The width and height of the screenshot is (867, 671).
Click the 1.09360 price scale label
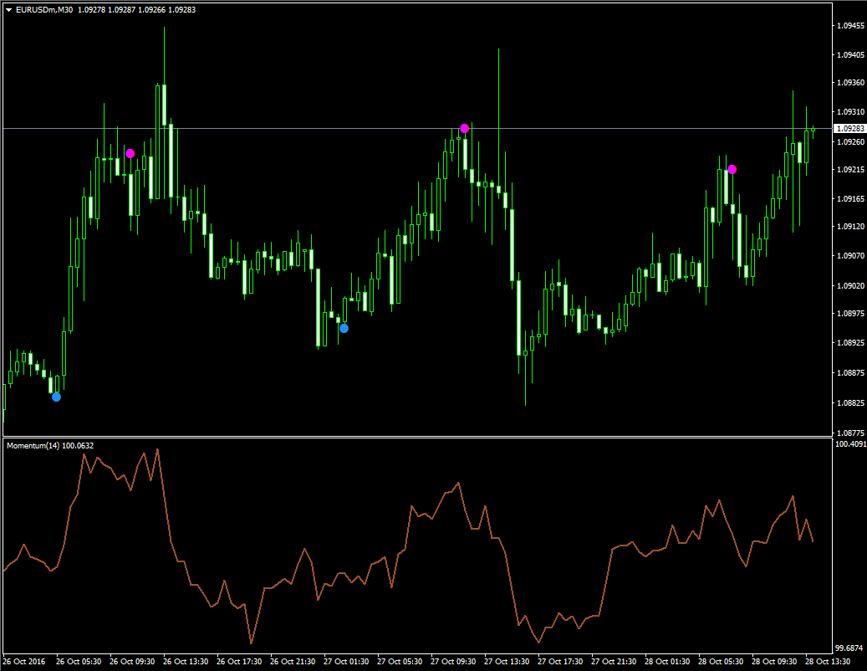pyautogui.click(x=850, y=83)
